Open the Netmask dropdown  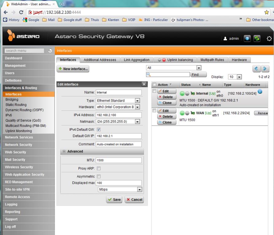(x=137, y=121)
